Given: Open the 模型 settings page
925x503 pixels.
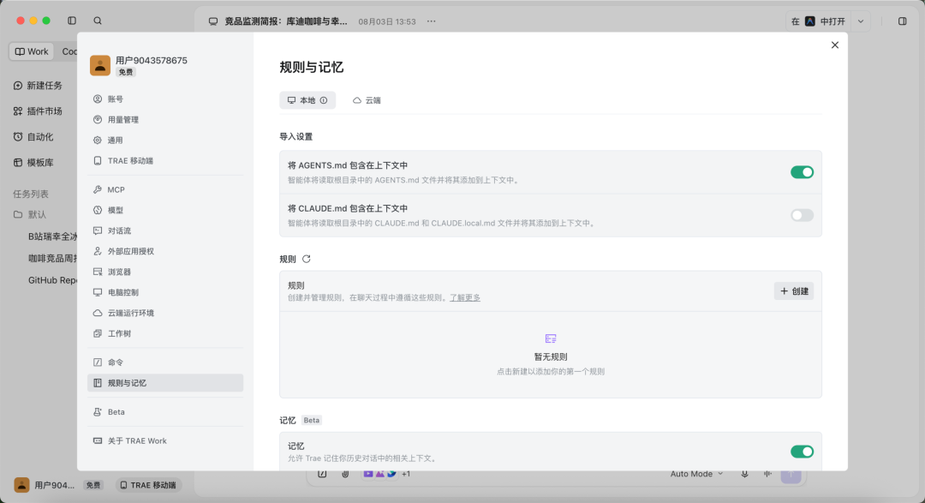Looking at the screenshot, I should 165,210.
